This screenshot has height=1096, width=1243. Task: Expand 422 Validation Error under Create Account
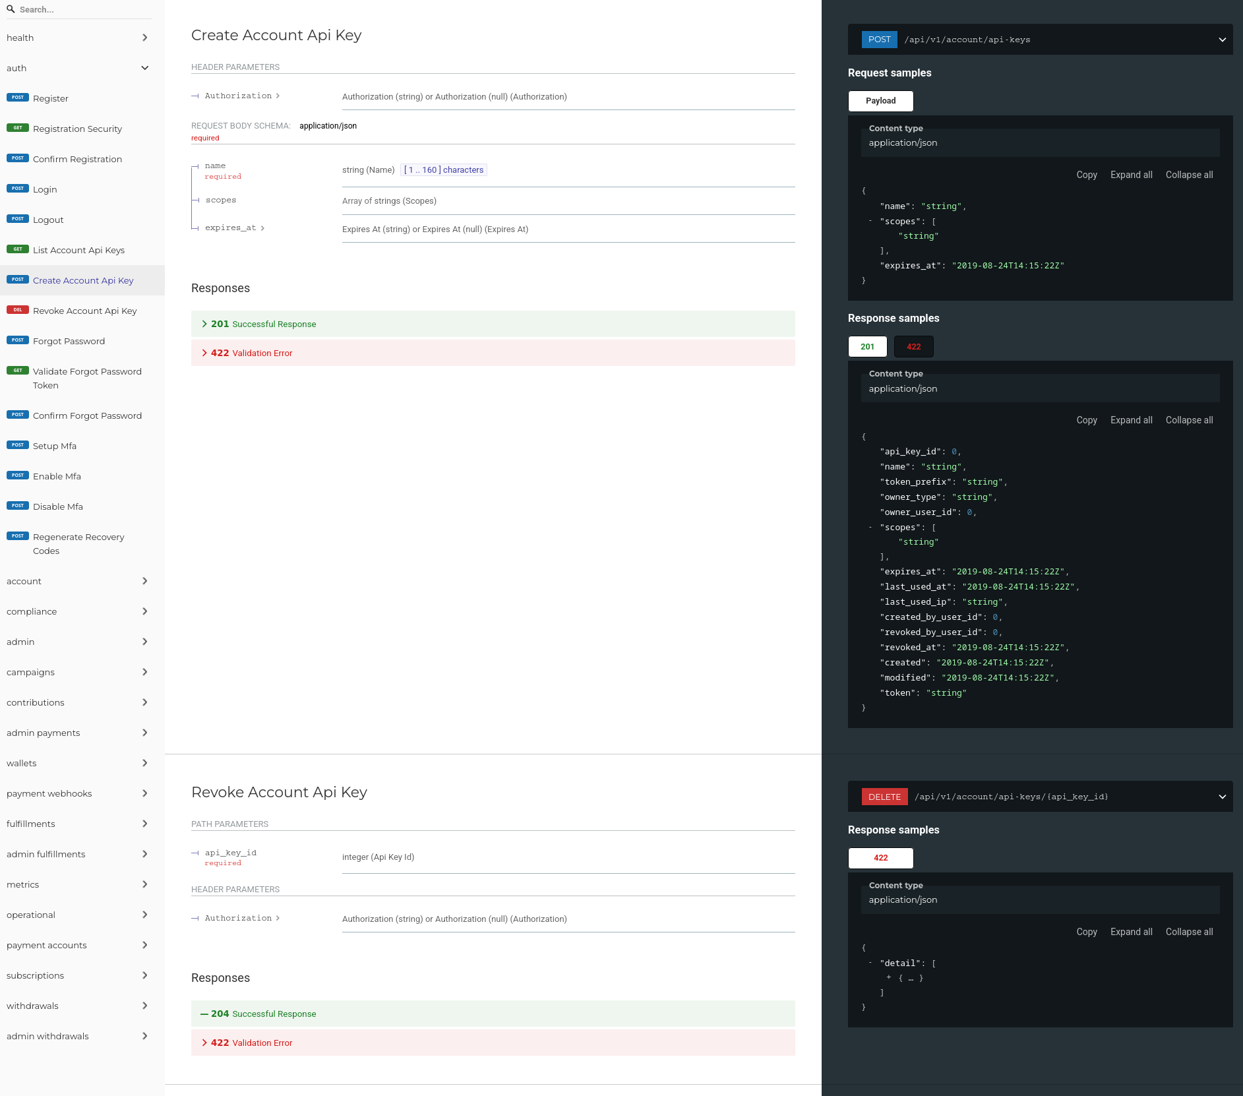point(493,353)
